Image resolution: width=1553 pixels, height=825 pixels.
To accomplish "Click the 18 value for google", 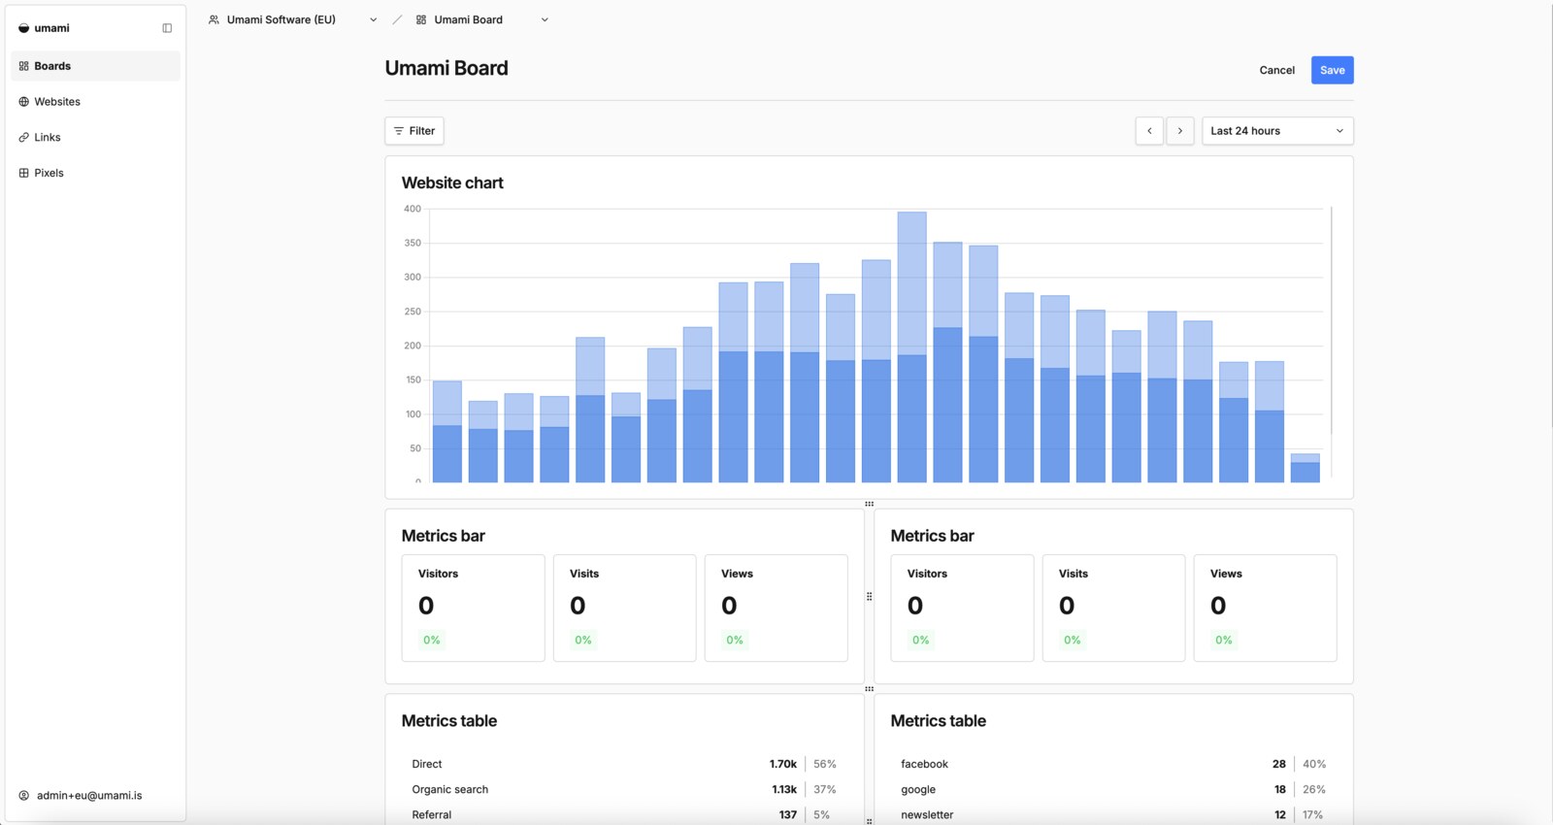I will (x=1280, y=790).
